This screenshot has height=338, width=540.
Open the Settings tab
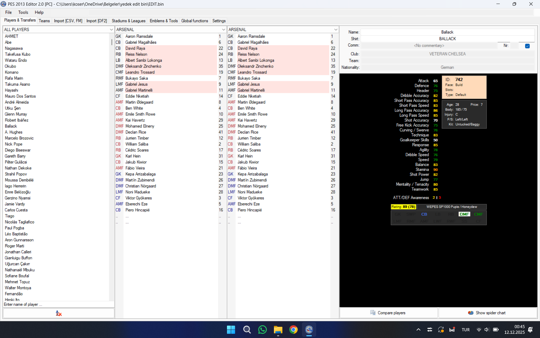219,21
